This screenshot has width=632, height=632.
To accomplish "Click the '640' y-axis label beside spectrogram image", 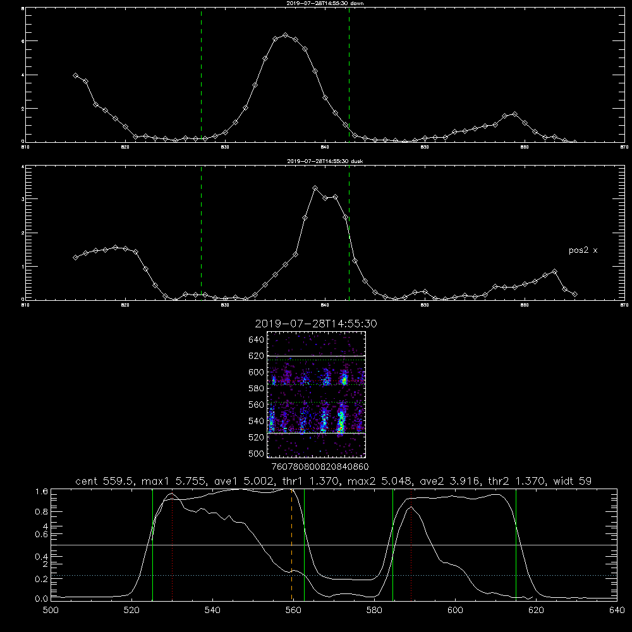I will click(257, 340).
